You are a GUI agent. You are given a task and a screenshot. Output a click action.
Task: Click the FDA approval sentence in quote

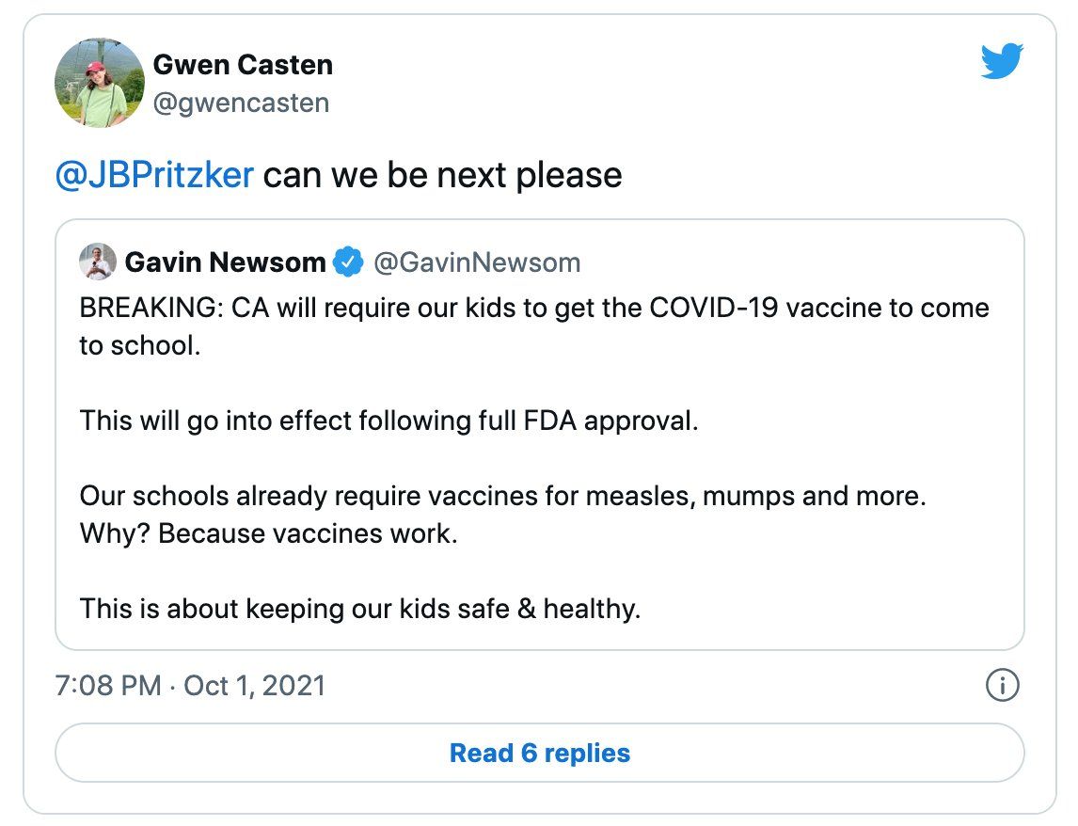click(389, 421)
